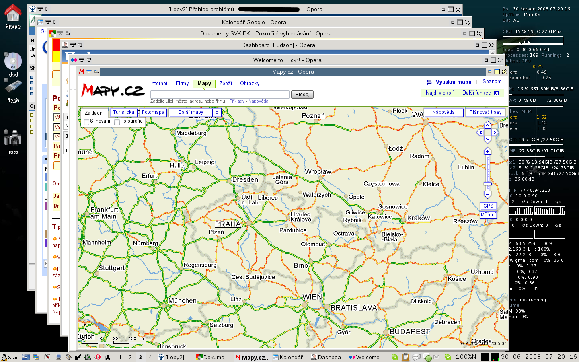
Task: Pan the map west with the left arrow
Action: pos(480,132)
